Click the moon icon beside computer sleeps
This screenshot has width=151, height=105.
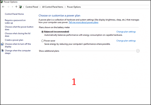click(x=2, y=50)
